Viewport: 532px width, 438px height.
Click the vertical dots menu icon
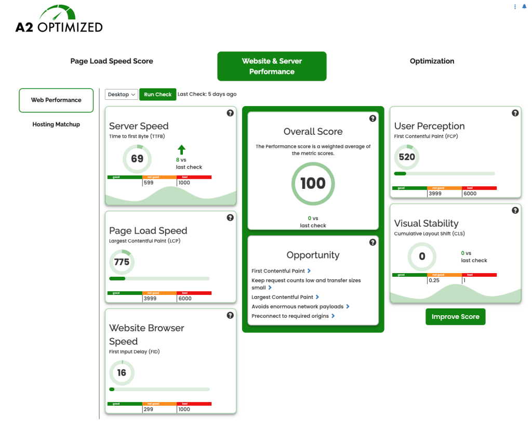coord(514,6)
